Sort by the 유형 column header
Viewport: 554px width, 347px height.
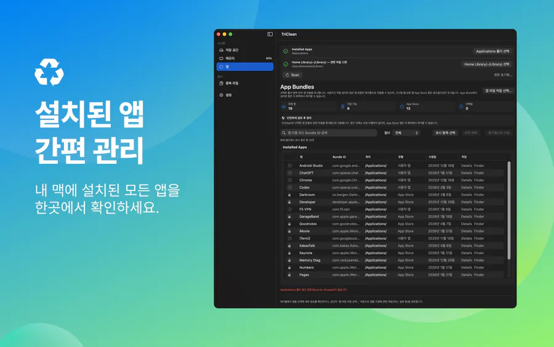(401, 157)
